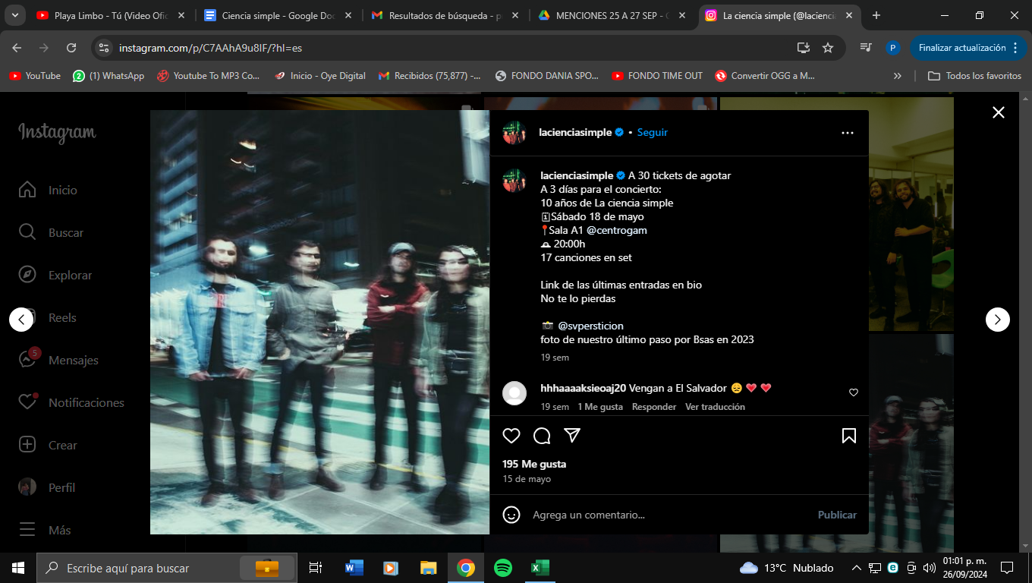Open Convertir OGG bookmark

pos(765,76)
